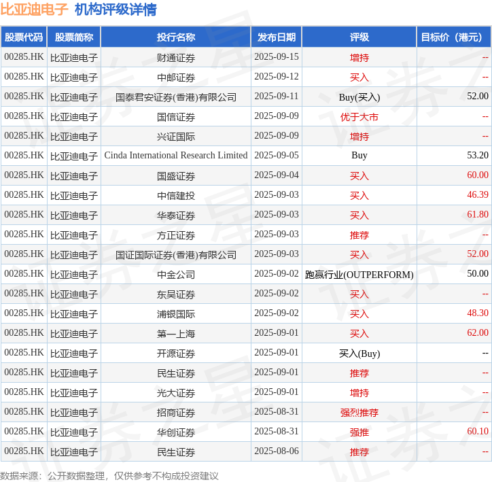This screenshot has height=482, width=492.
Task: Select the 股票代码 column header
Action: (24, 37)
